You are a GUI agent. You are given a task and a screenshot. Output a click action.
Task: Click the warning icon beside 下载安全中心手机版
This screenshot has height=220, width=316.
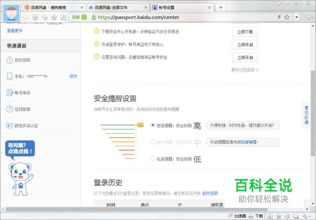(97, 31)
